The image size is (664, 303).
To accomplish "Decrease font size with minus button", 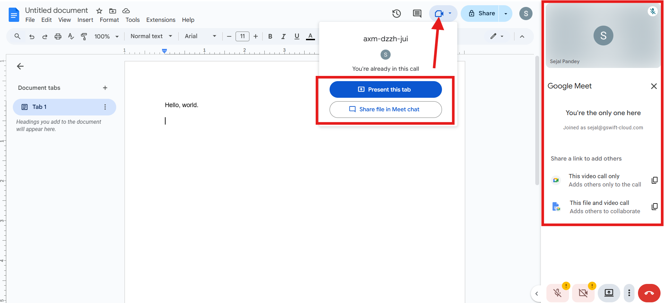I will 229,36.
